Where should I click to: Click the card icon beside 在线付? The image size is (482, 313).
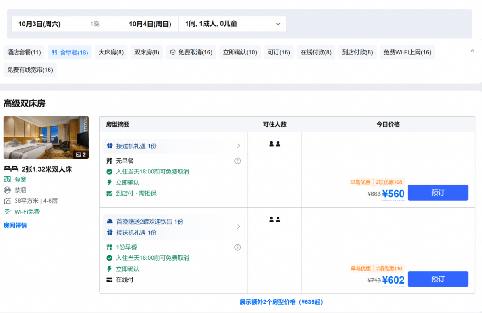(x=109, y=280)
